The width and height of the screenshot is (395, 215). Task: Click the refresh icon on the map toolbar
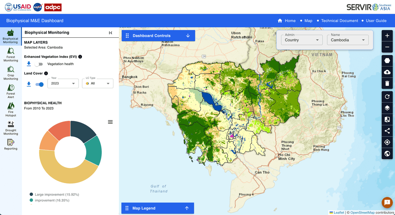(387, 96)
